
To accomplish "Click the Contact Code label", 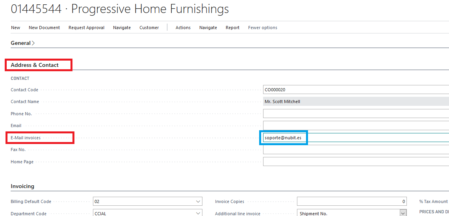I will (x=24, y=90).
